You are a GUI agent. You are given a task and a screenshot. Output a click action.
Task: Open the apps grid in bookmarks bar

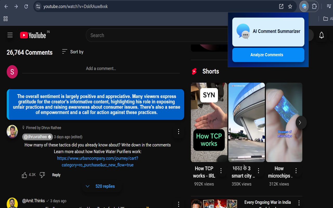tap(5, 19)
